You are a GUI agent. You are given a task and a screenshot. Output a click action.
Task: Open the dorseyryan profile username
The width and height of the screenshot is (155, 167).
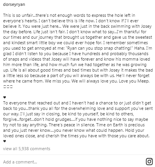point(14,5)
